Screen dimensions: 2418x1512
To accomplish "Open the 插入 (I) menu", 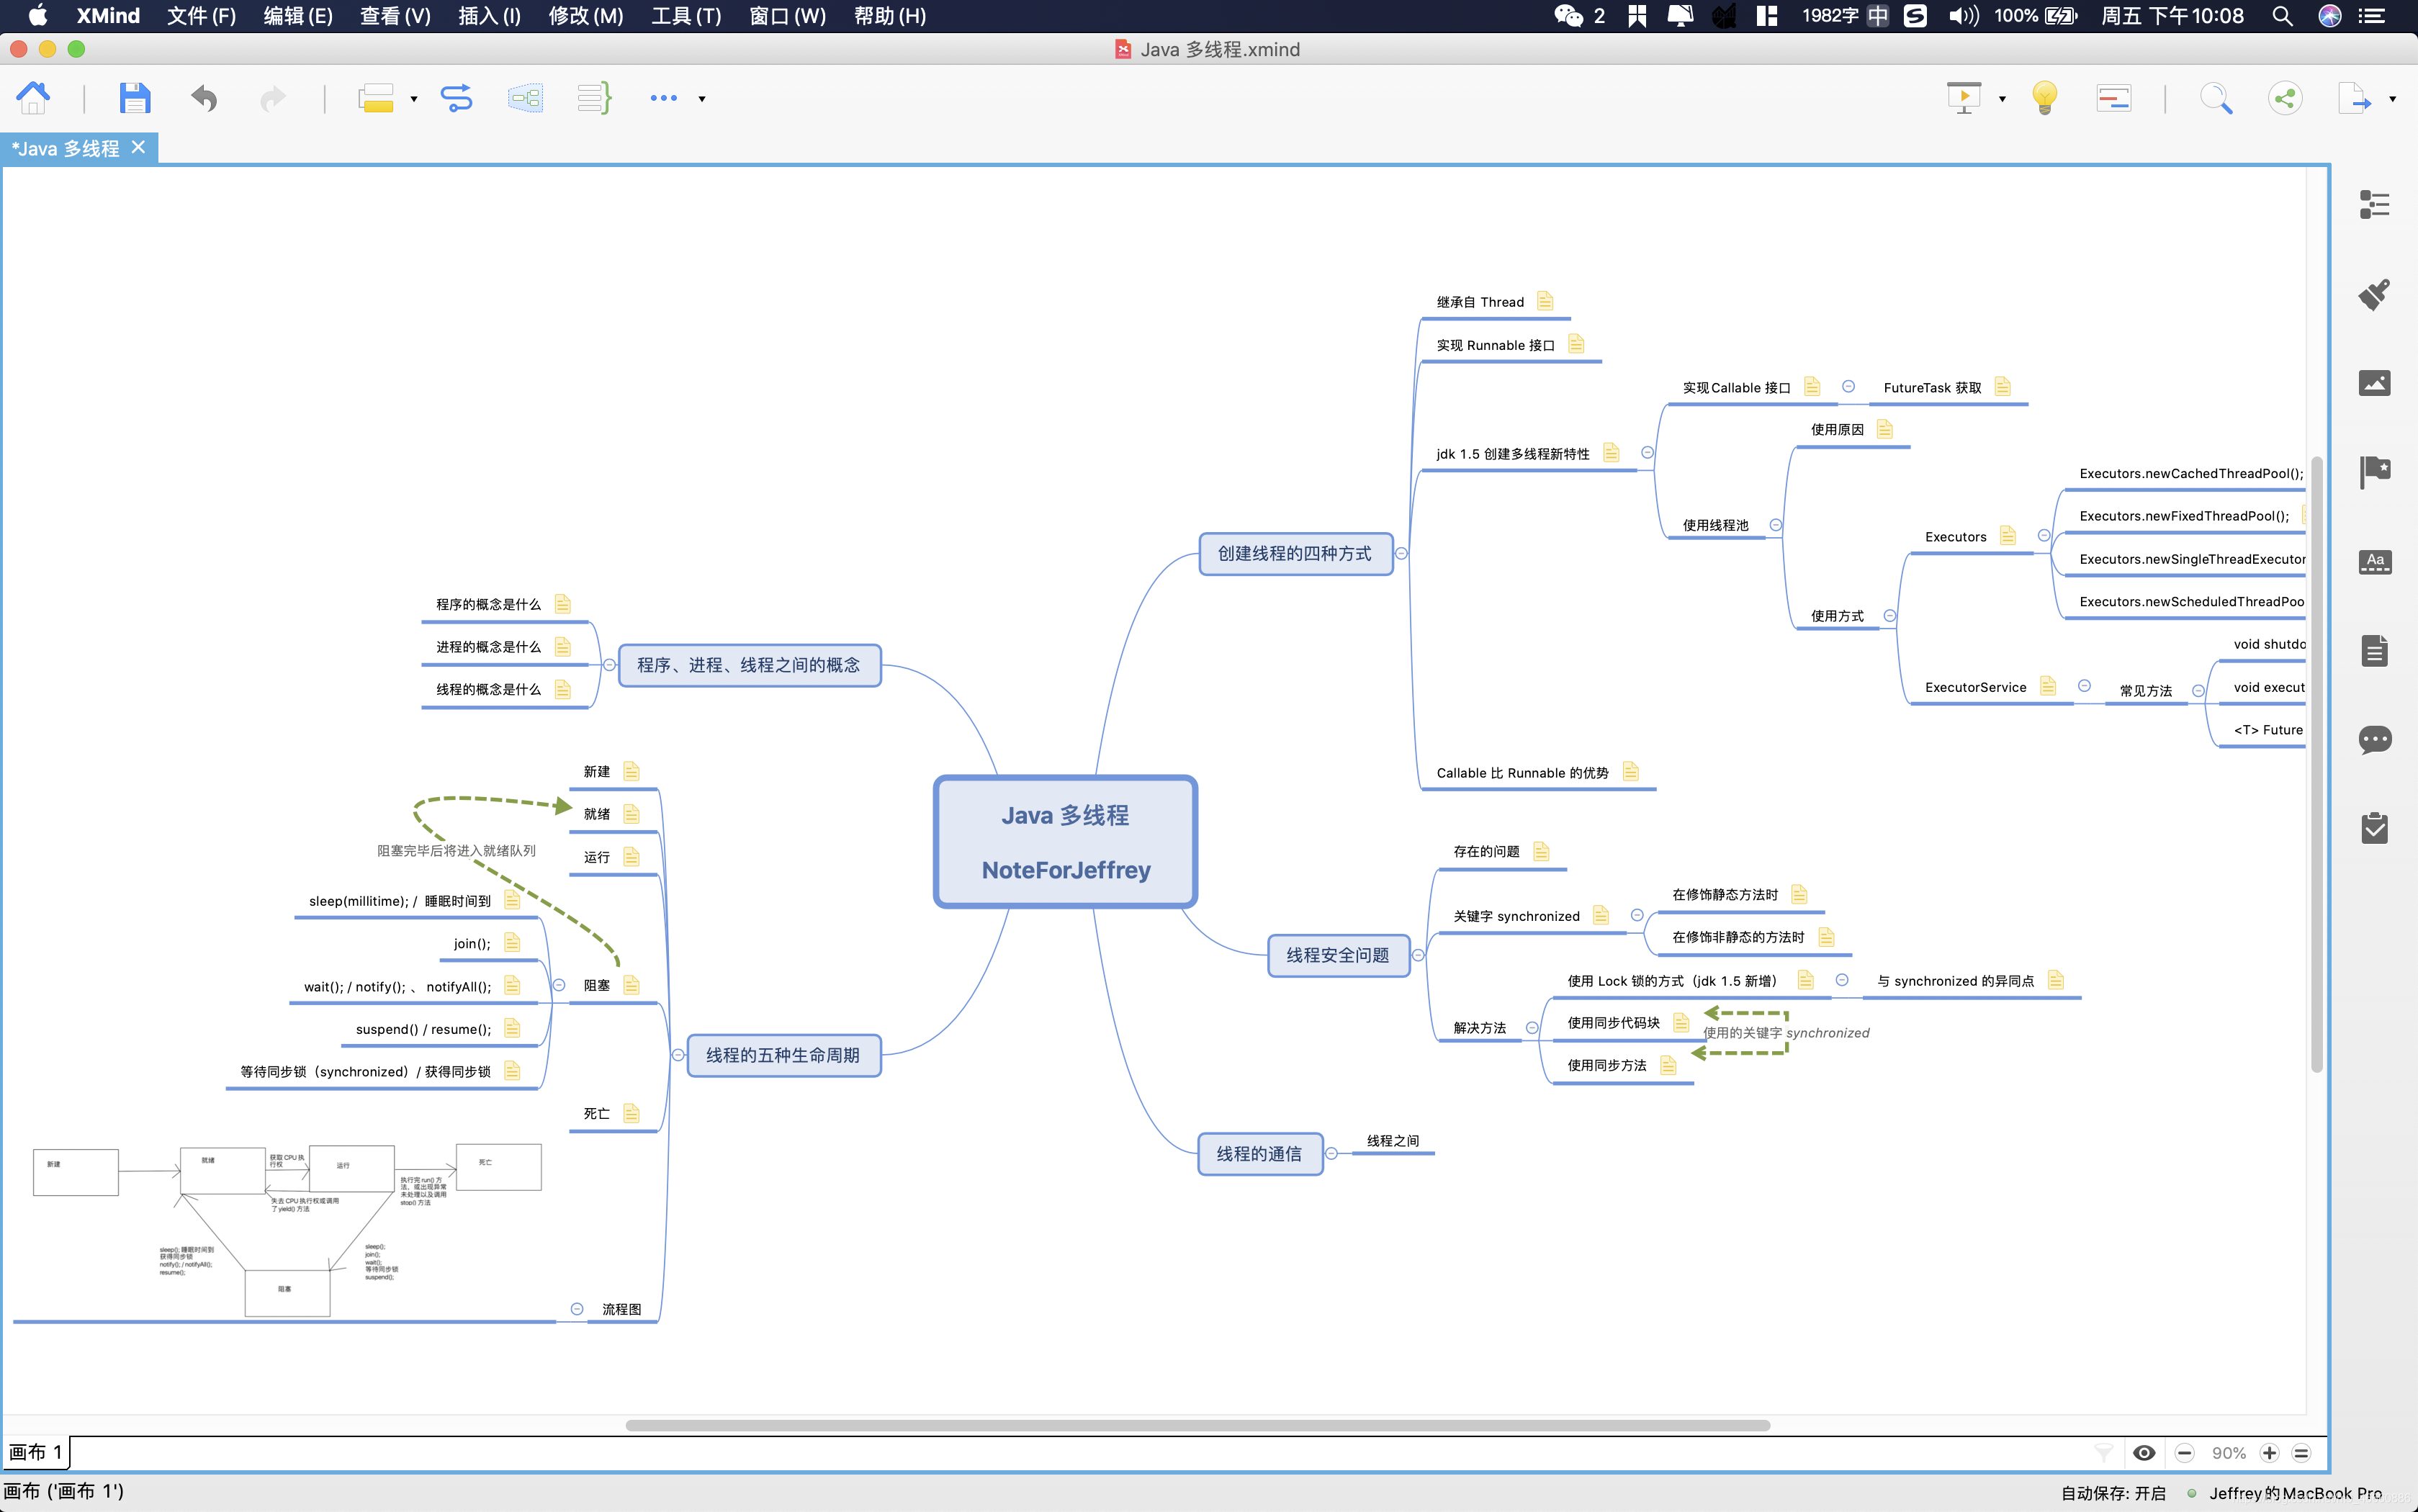I will [489, 16].
